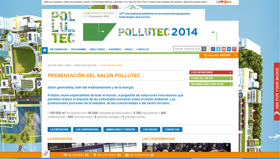The width and height of the screenshot is (280, 159).
Task: Click Home in the breadcrumb
Action: tap(68, 65)
